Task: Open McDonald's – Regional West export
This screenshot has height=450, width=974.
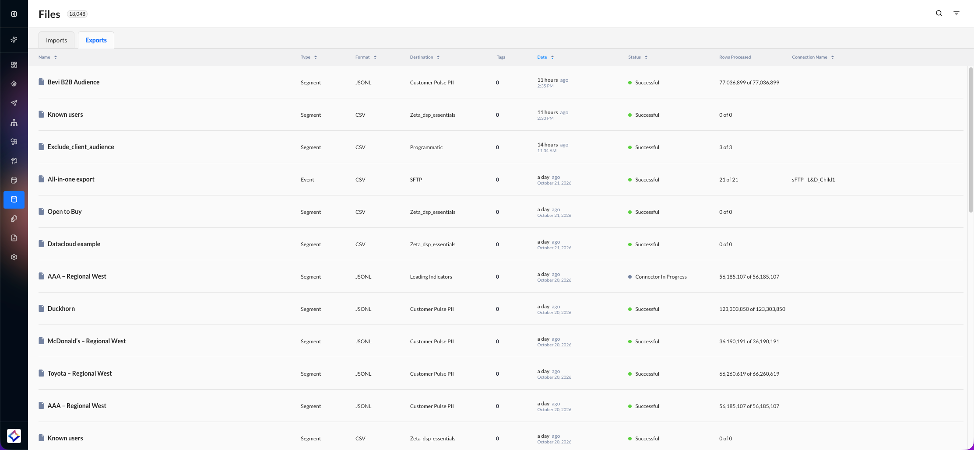Action: pos(87,341)
